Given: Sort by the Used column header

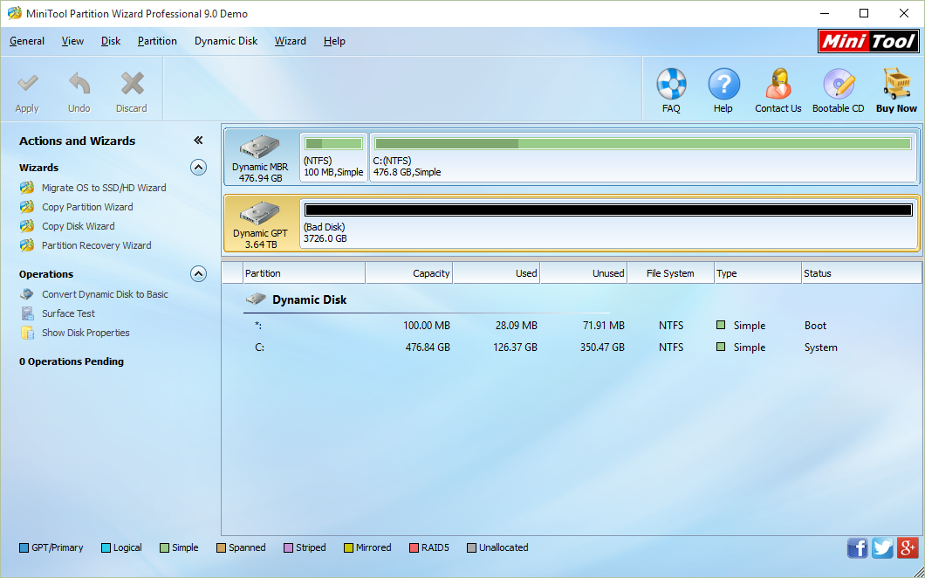Looking at the screenshot, I should [497, 273].
